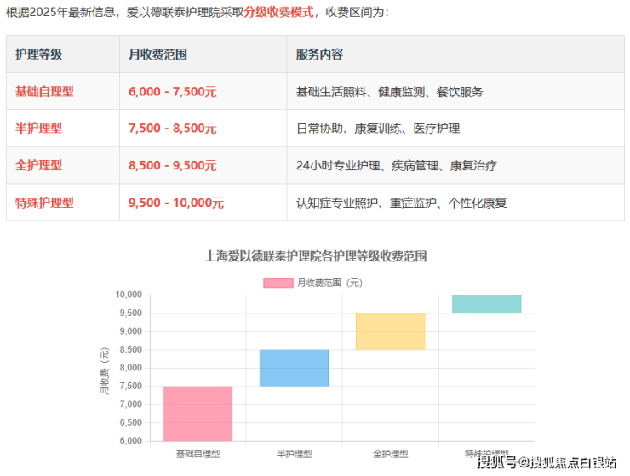Screen dimensions: 630x476
Task: Click the blue 半护理型 bar in chart
Action: click(295, 368)
